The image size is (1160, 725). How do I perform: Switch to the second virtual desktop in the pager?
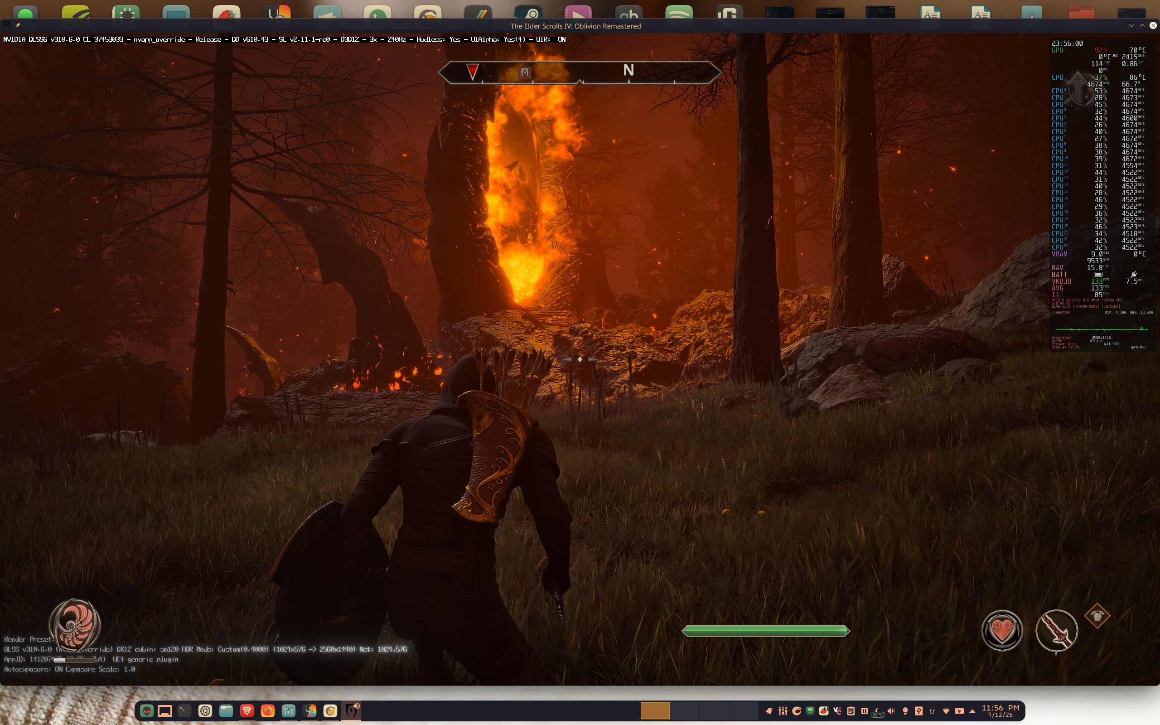click(685, 710)
